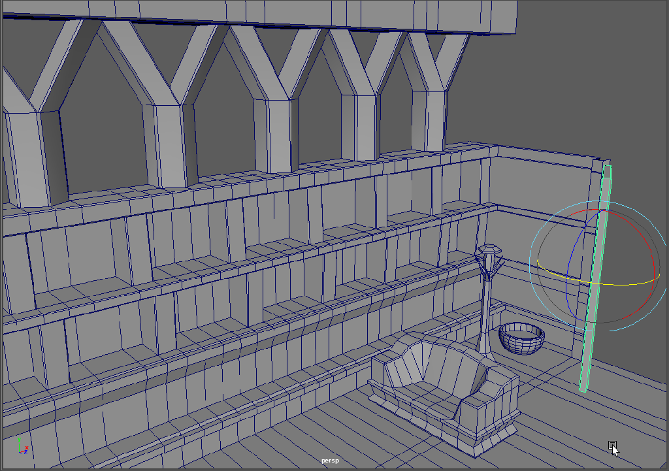Click the persp camera label

click(x=330, y=461)
